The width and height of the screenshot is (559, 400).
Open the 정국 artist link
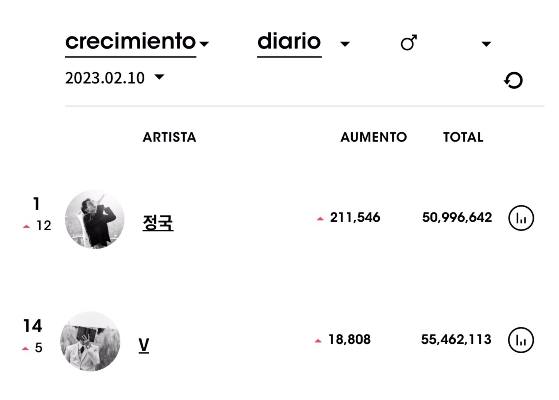tap(158, 223)
